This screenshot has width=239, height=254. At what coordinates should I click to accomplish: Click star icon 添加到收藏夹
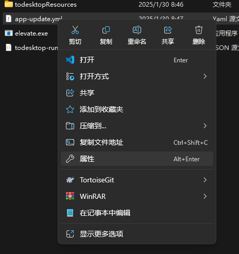click(x=70, y=109)
